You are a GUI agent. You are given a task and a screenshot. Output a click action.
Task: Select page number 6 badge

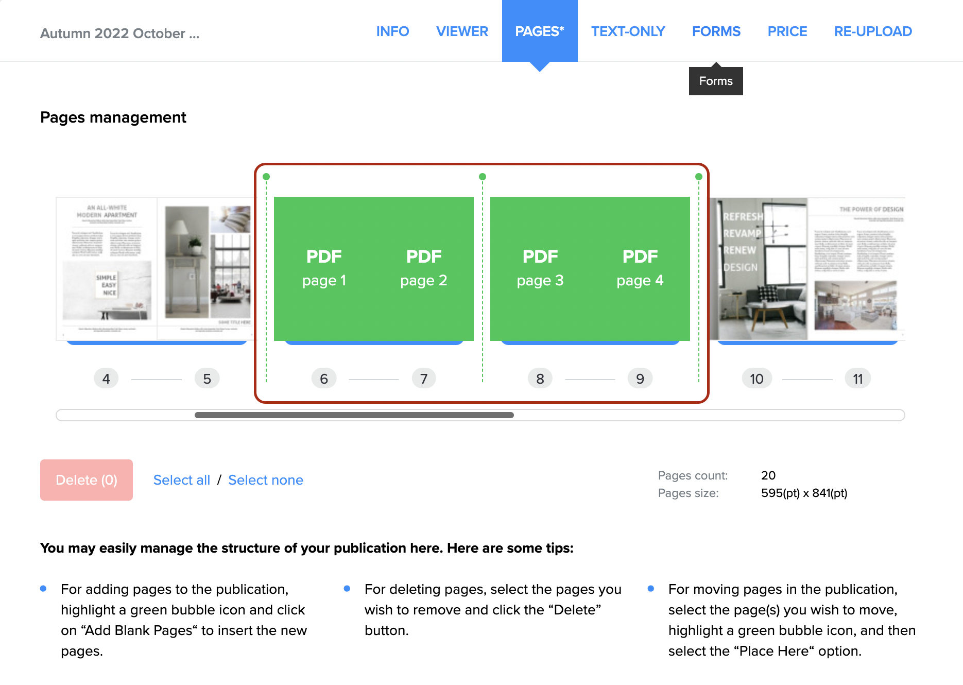tap(324, 379)
